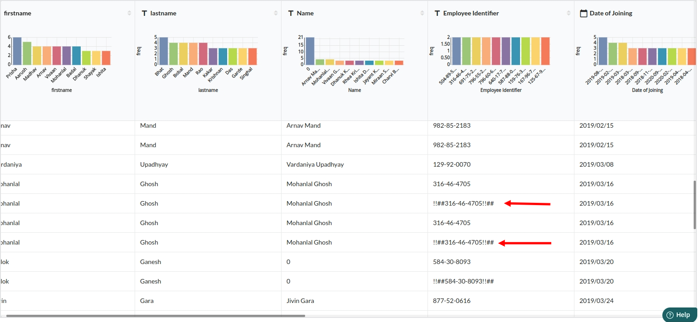Sort the Employee Identifier column with sort arrows
Viewport: 700px width, 322px height.
[569, 14]
